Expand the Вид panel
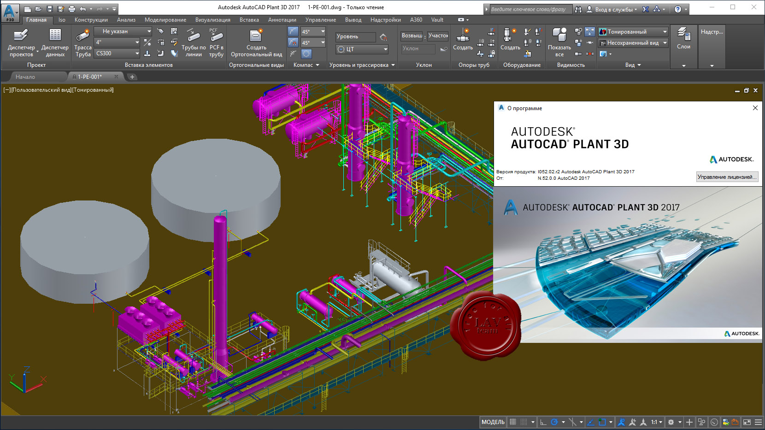765x430 pixels. click(633, 65)
